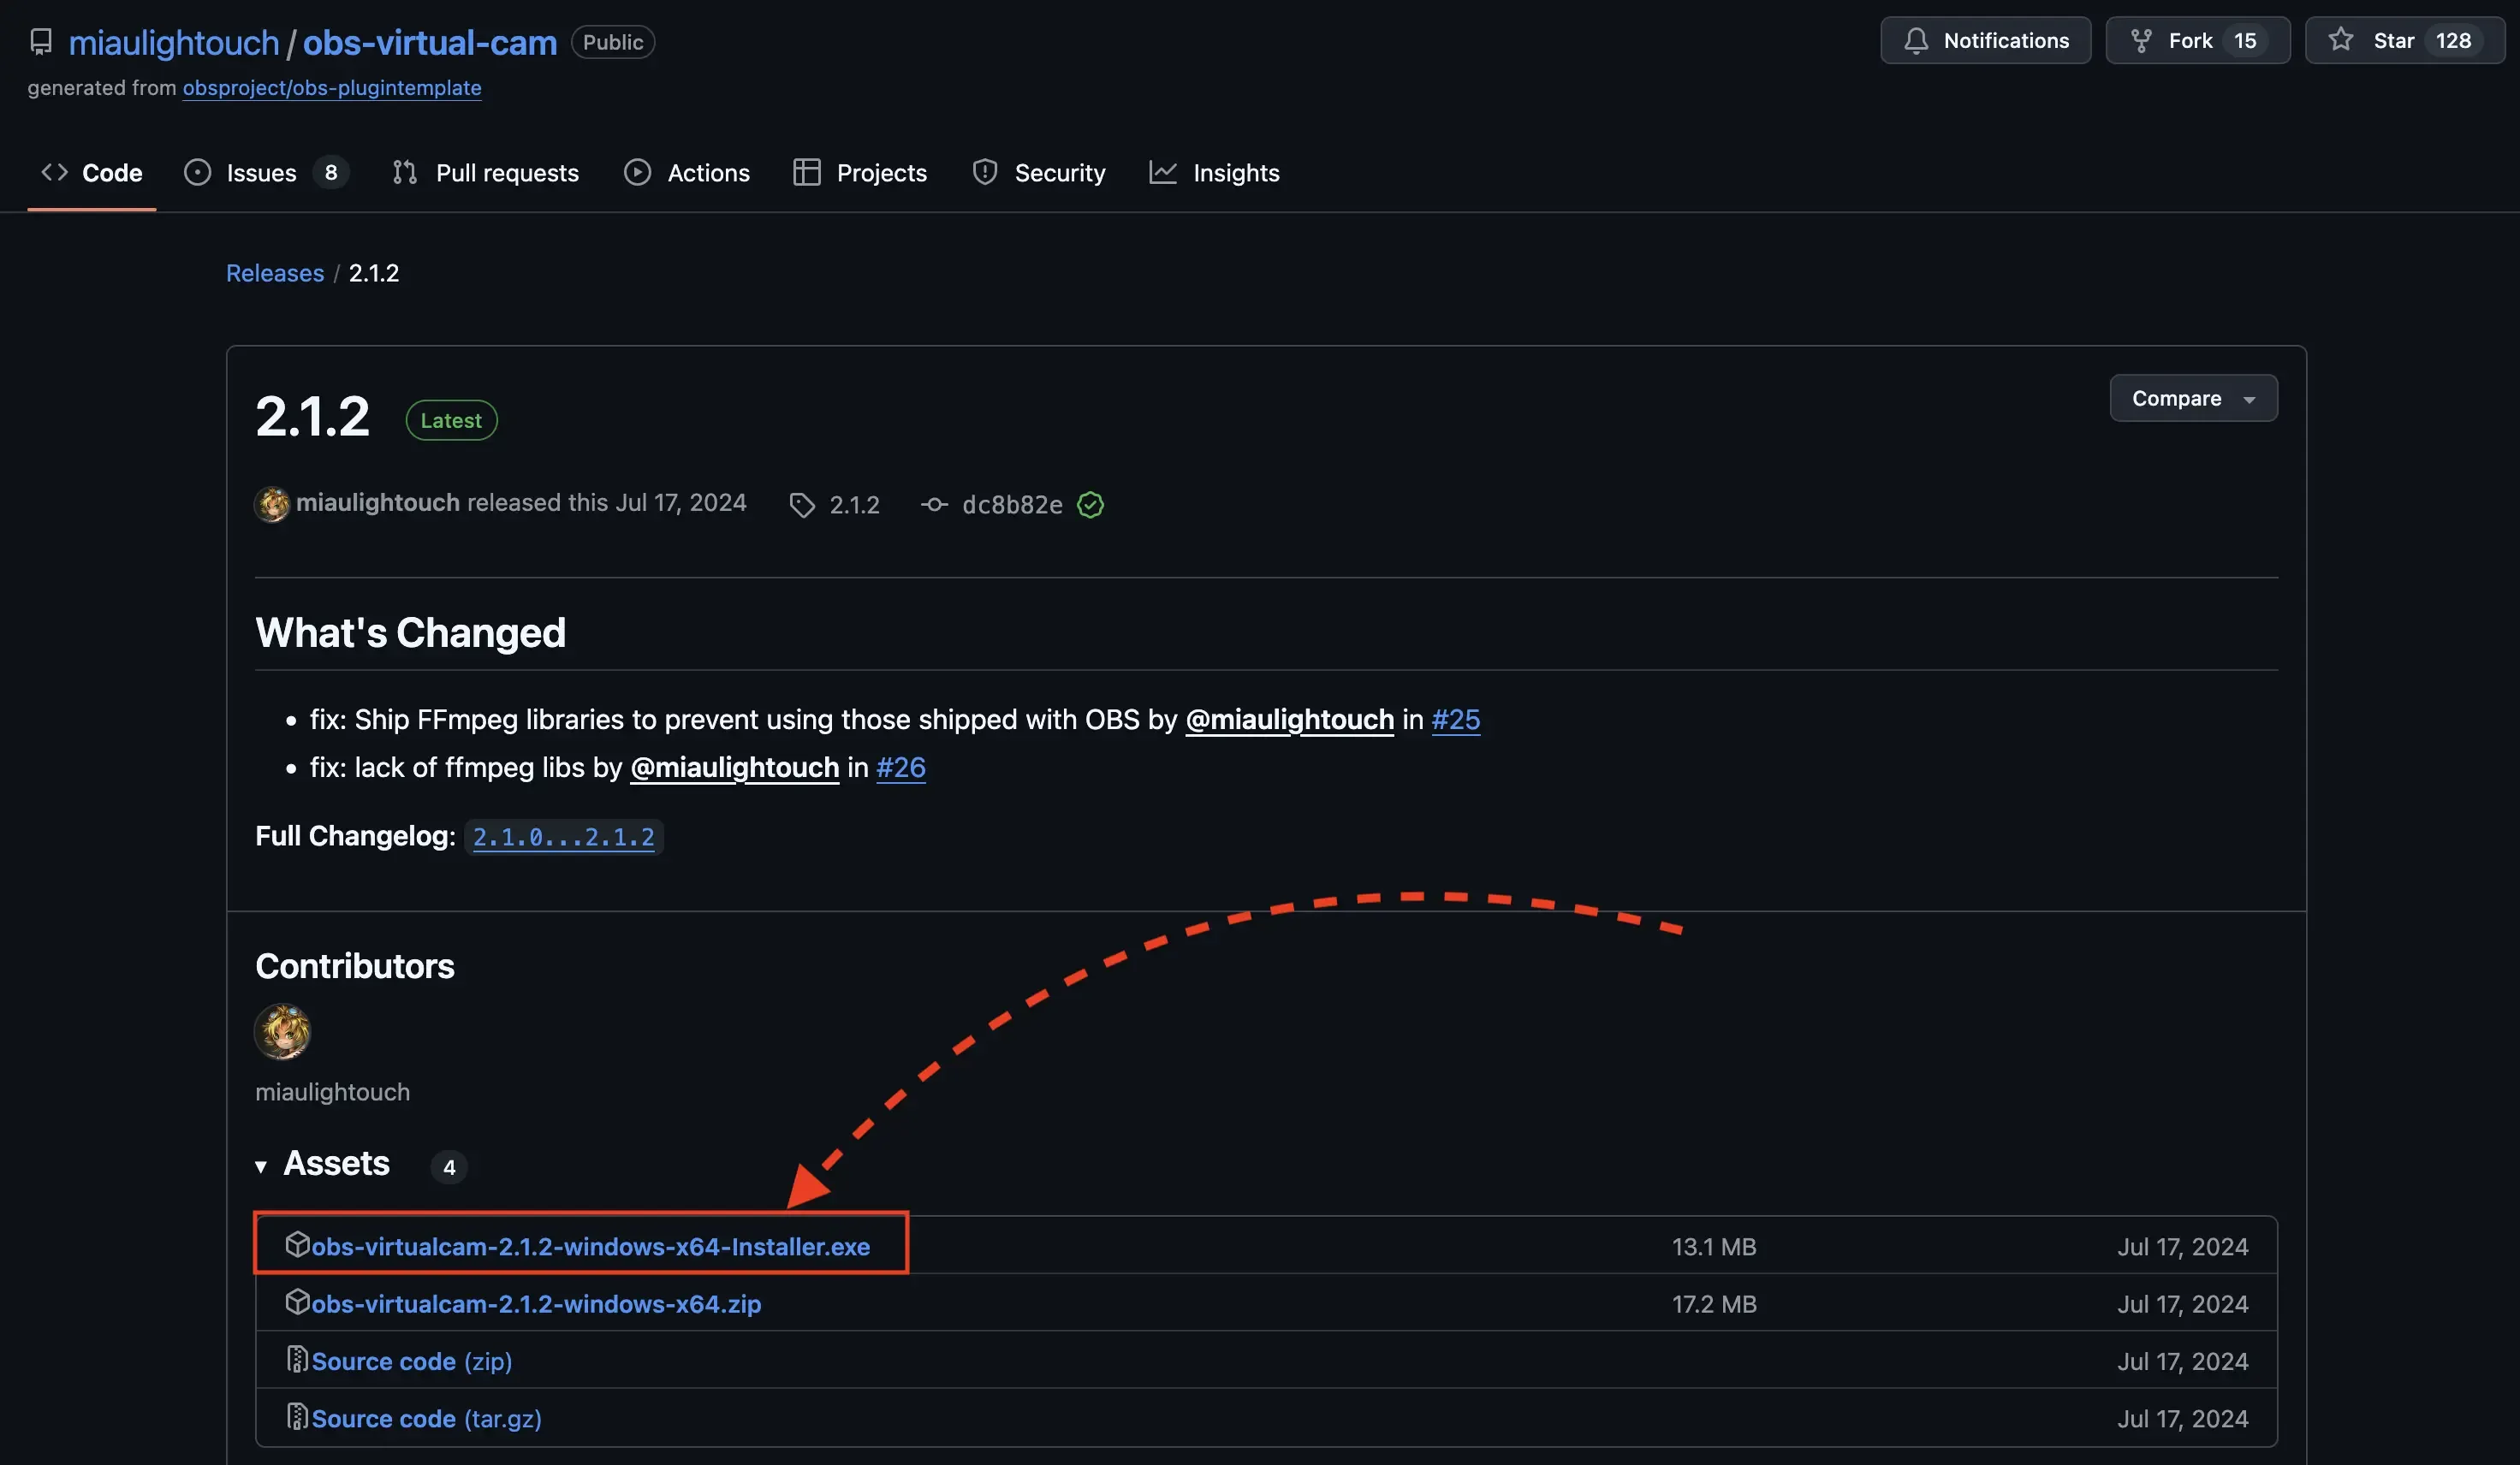Click the Notifications bell button
2520x1465 pixels.
[x=1985, y=41]
